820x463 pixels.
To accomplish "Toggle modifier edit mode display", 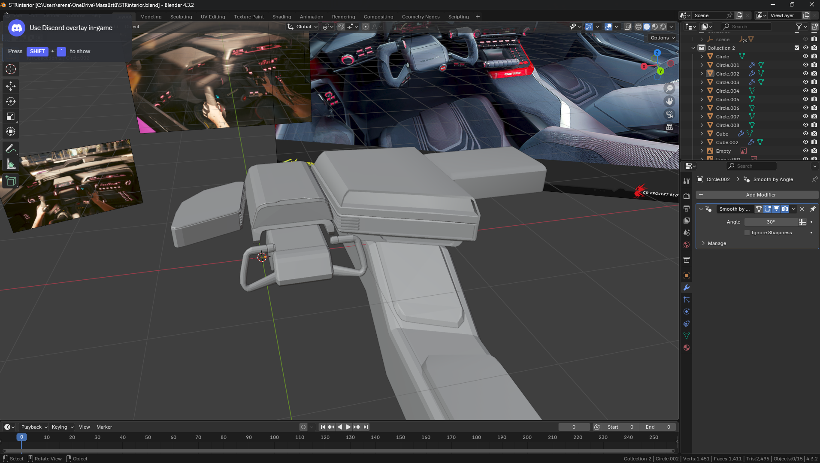I will pyautogui.click(x=768, y=209).
